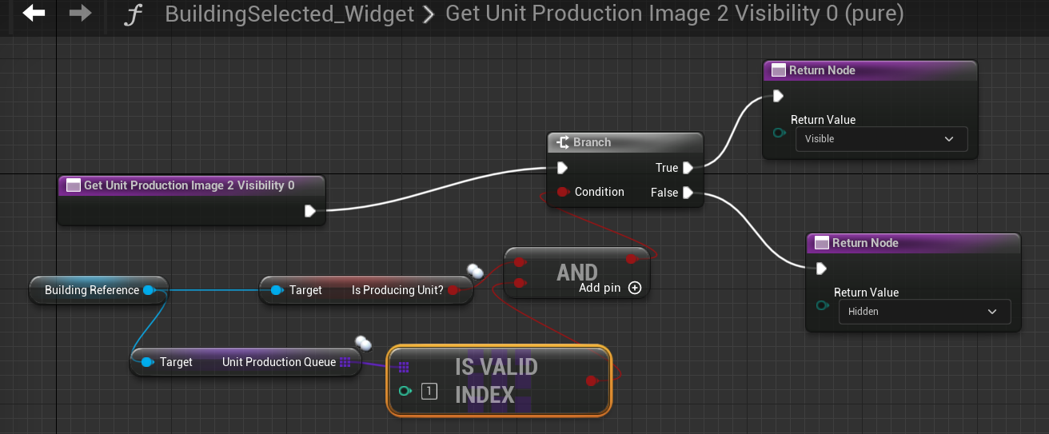Click the function f icon in breadcrumb
The height and width of the screenshot is (434, 1049).
click(x=132, y=14)
